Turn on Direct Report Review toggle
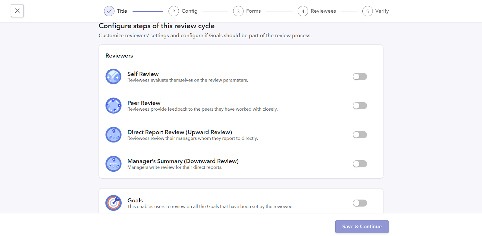Image resolution: width=482 pixels, height=236 pixels. click(x=360, y=135)
